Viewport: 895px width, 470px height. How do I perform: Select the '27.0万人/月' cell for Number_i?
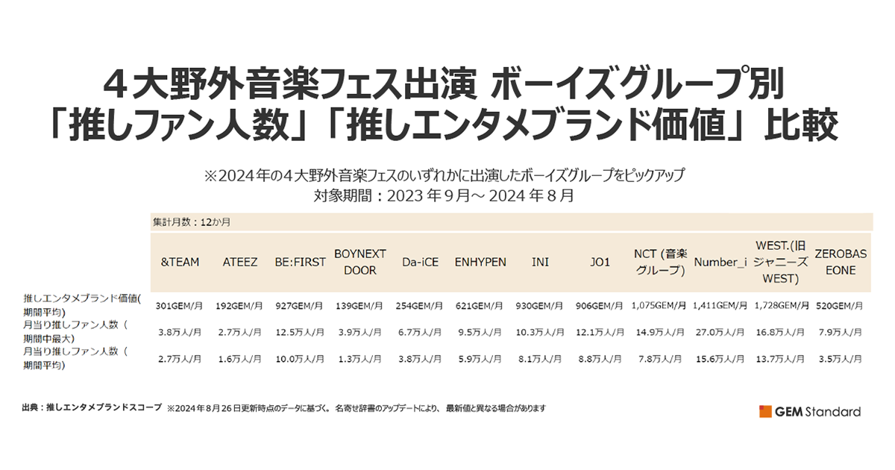720,332
